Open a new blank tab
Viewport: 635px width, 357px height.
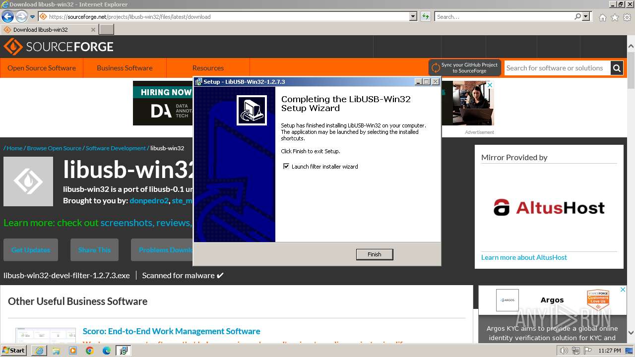click(x=107, y=30)
